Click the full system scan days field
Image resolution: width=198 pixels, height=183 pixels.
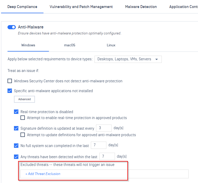(x=99, y=145)
